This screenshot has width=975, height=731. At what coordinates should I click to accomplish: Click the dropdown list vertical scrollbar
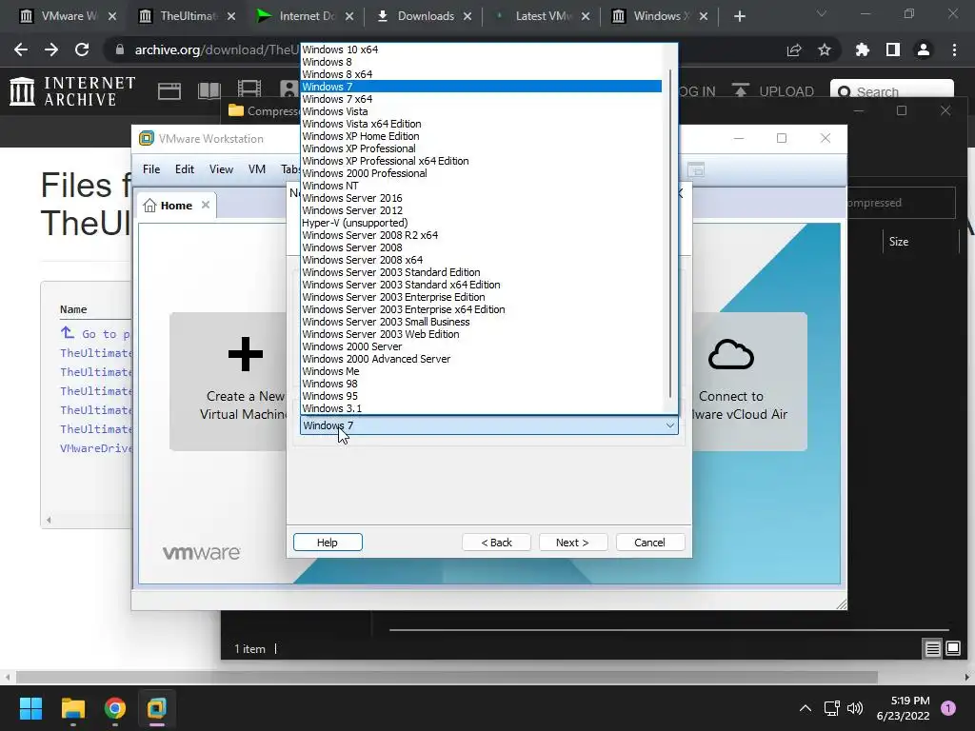click(x=670, y=233)
